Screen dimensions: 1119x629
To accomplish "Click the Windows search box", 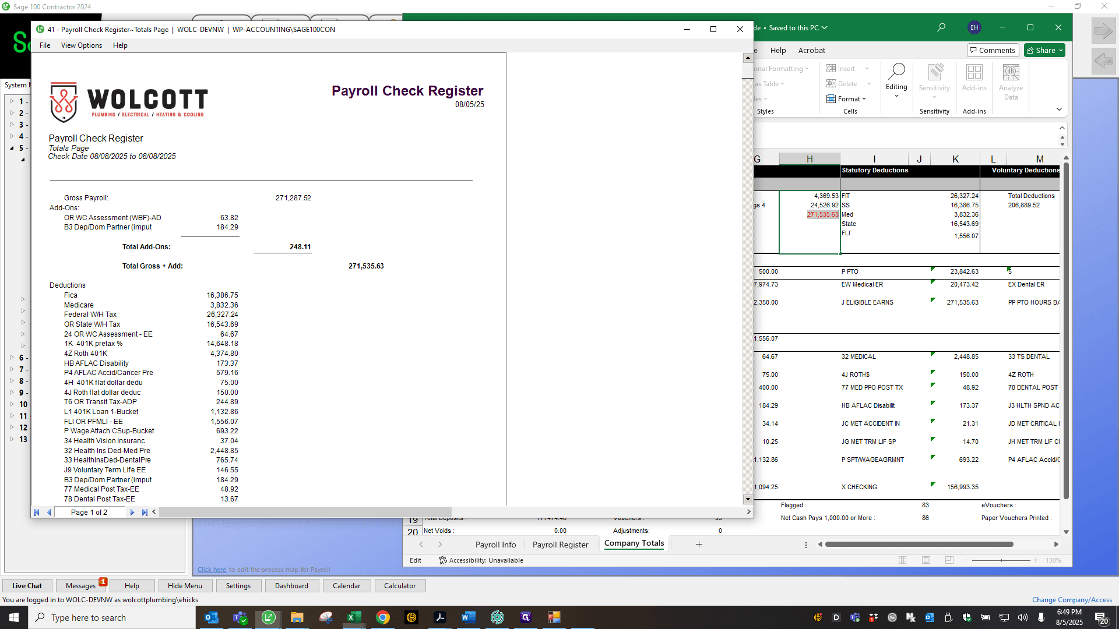I will point(112,617).
